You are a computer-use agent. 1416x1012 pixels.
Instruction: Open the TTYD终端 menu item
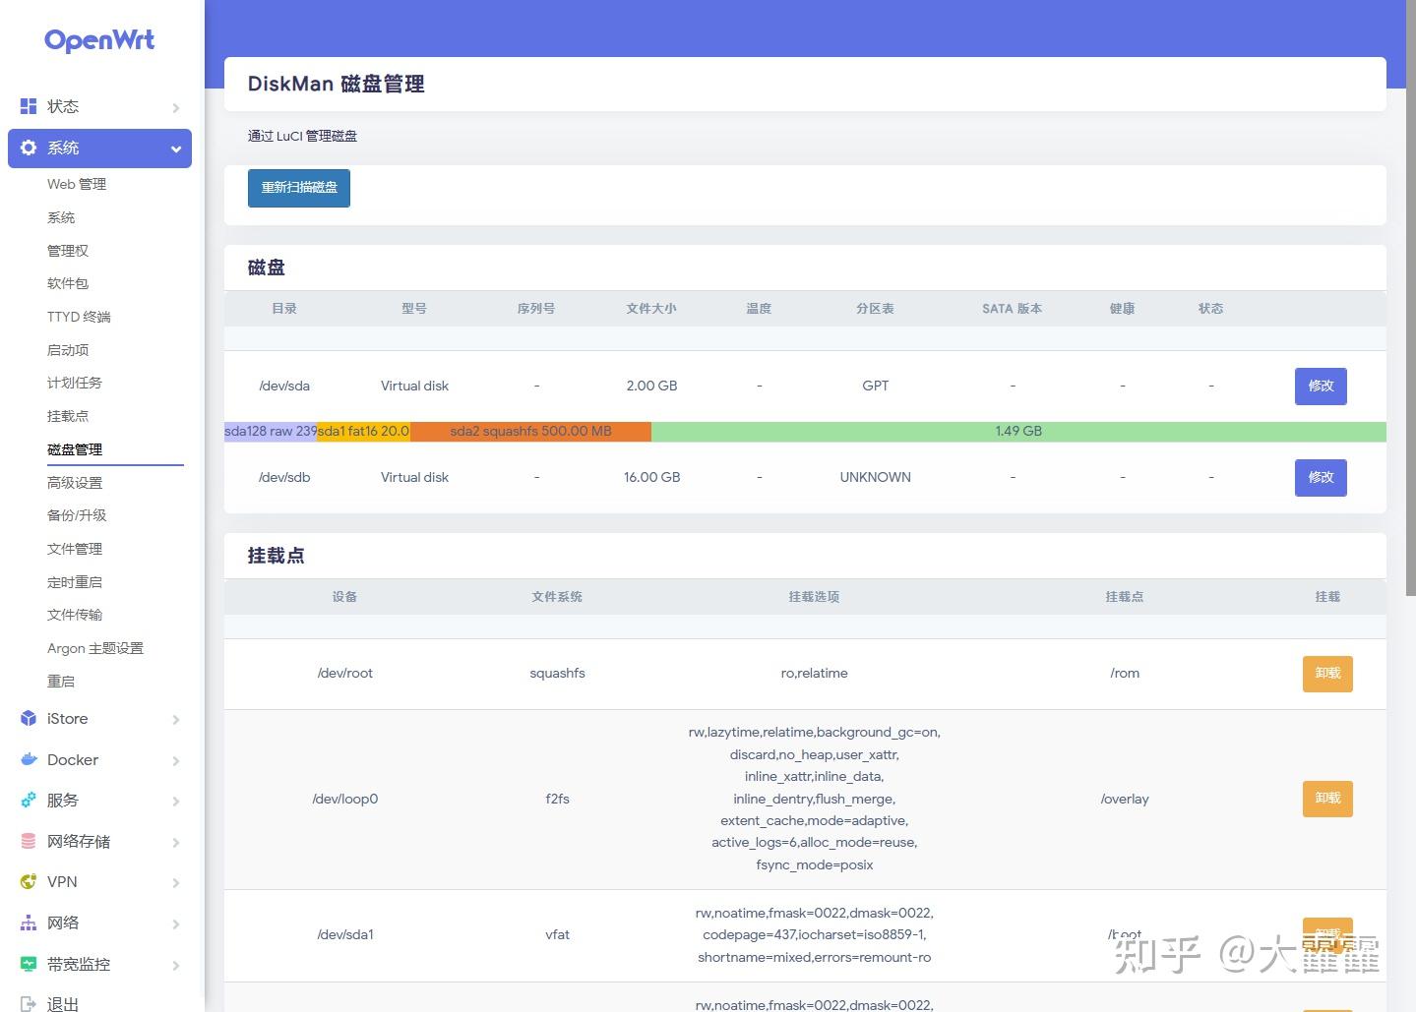pyautogui.click(x=79, y=316)
